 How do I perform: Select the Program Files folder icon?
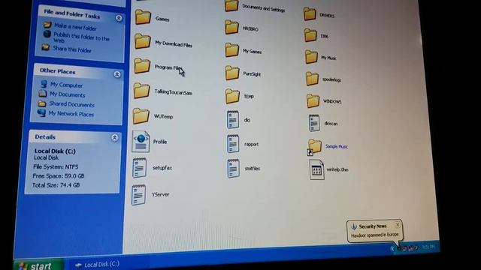pyautogui.click(x=142, y=65)
